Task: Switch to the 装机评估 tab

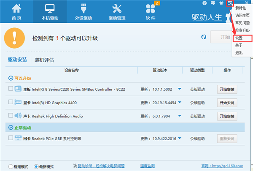Action: [44, 60]
